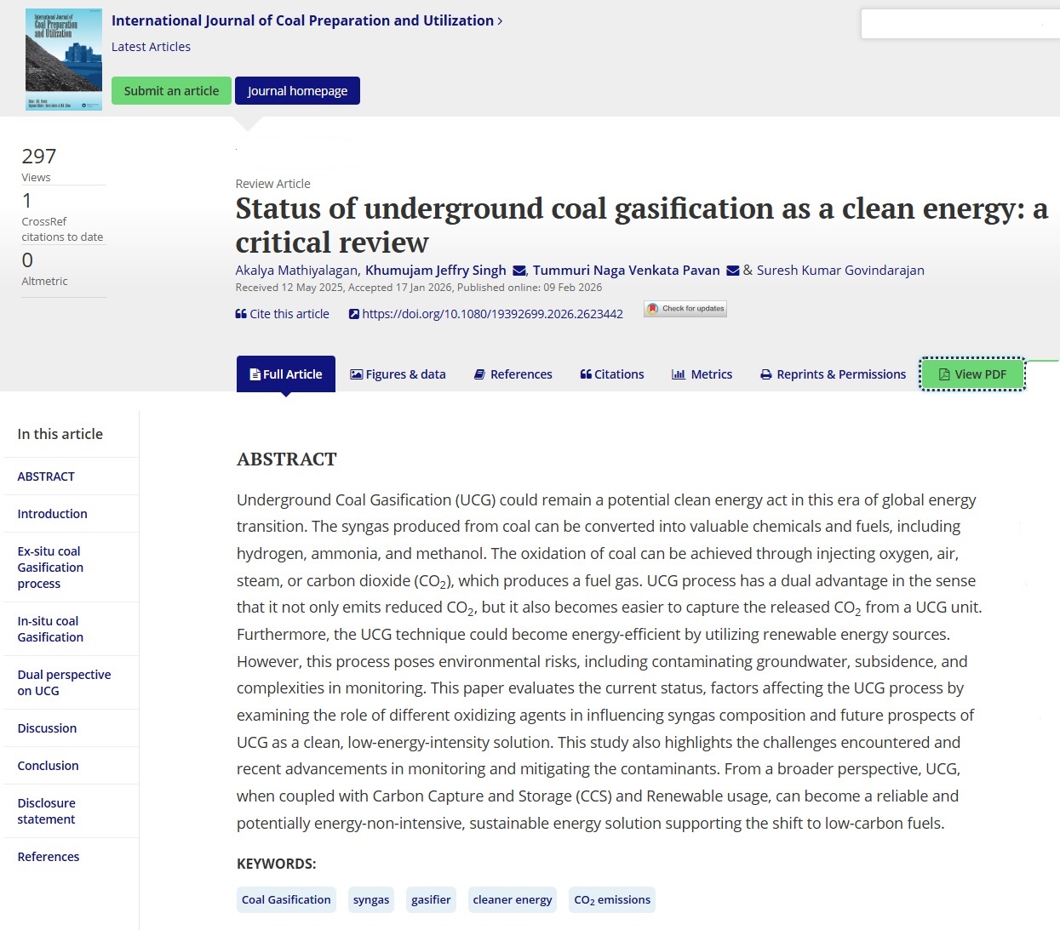Screen dimensions: 1060x930
Task: Go to Ex-situ coal Gasification process section
Action: pos(50,568)
